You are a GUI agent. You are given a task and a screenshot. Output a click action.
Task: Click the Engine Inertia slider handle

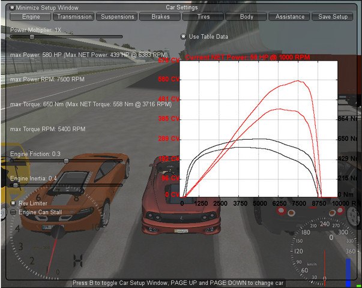click(x=16, y=185)
